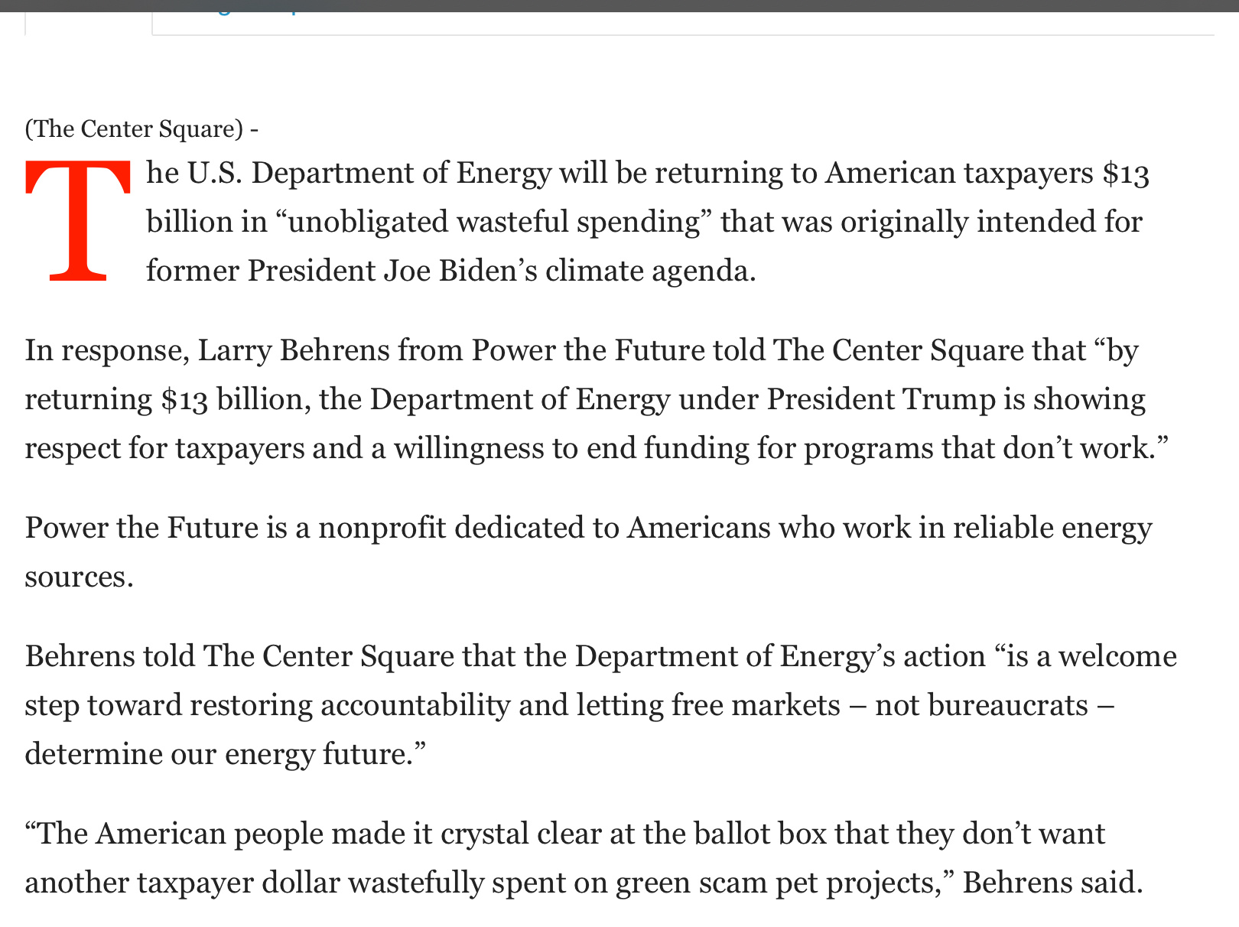The image size is (1239, 927).
Task: Click the phrase "unobligated wasteful spending"
Action: point(493,222)
